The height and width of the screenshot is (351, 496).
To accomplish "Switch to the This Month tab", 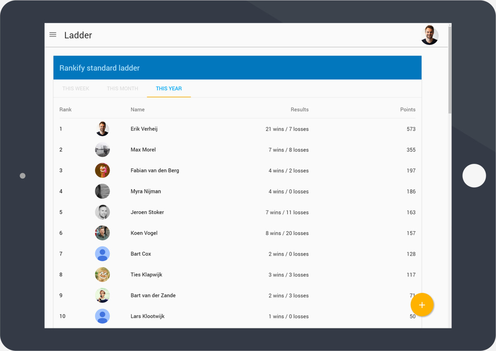I will 122,88.
